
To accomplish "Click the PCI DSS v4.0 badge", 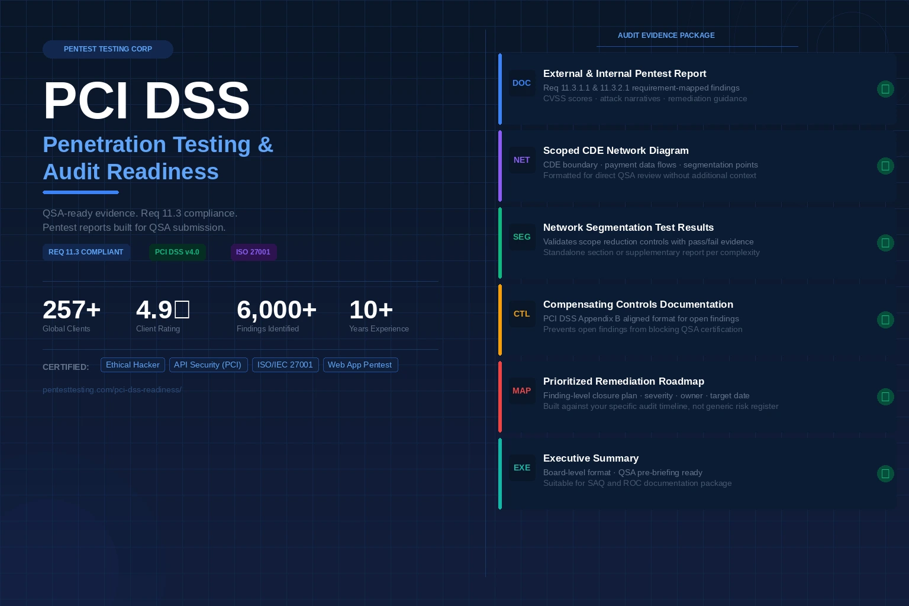I will pos(178,252).
